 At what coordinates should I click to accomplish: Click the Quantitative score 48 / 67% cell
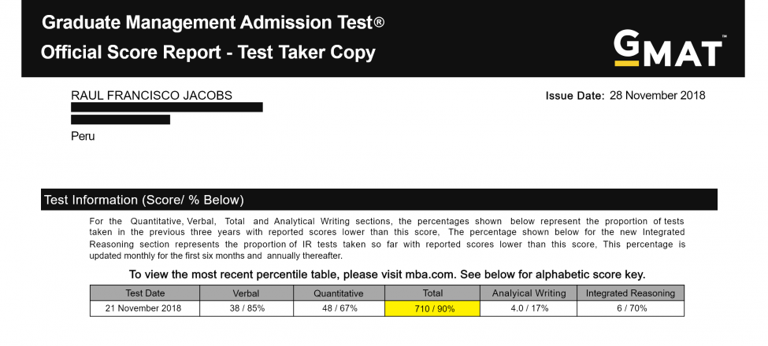pyautogui.click(x=339, y=308)
